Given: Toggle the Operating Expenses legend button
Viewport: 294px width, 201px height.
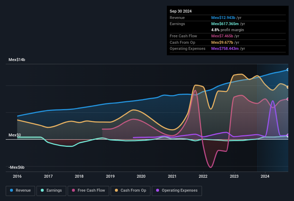Looking at the screenshot, I should [177, 191].
